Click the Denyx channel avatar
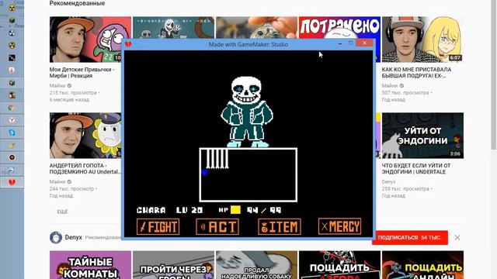This screenshot has height=279, width=497. pos(56,237)
